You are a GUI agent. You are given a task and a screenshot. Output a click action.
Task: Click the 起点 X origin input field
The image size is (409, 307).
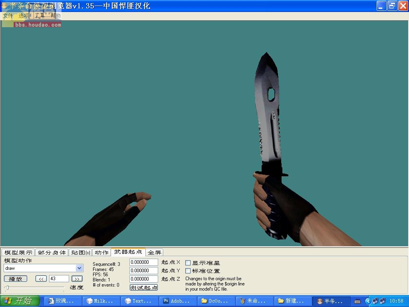click(144, 262)
